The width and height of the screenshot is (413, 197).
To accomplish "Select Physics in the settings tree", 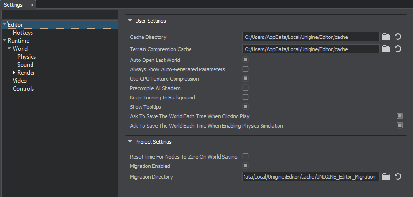I will [x=26, y=57].
